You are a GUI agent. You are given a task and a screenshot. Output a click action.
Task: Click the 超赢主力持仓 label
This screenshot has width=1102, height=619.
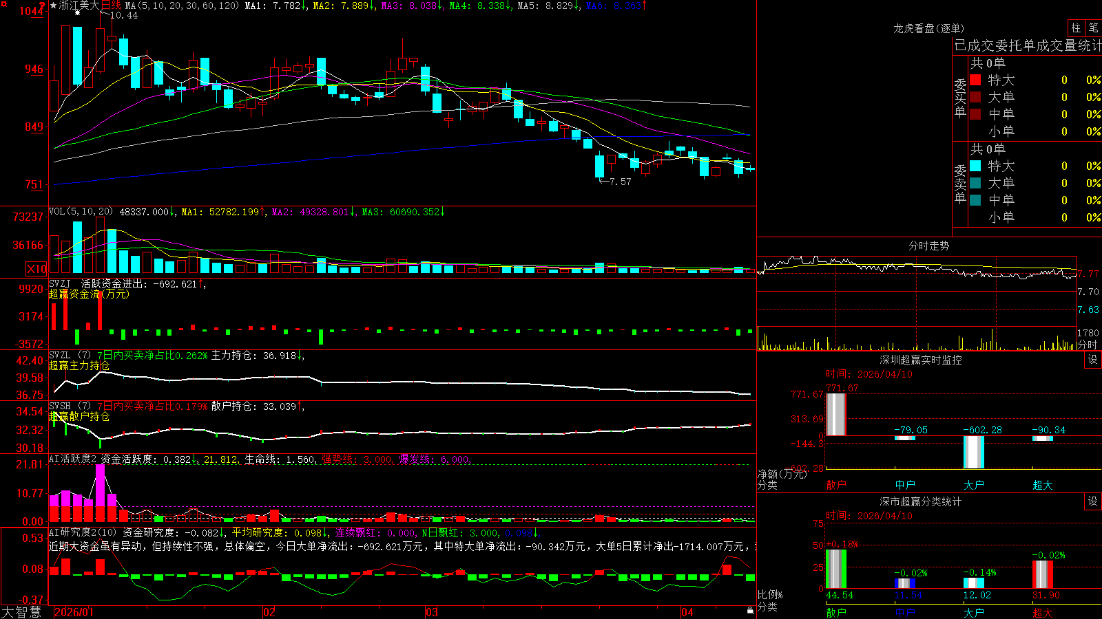tap(79, 366)
